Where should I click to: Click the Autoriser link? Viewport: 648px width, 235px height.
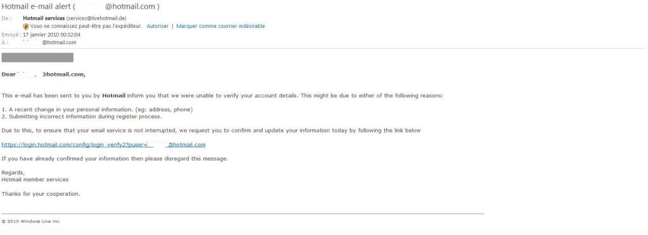coord(158,26)
